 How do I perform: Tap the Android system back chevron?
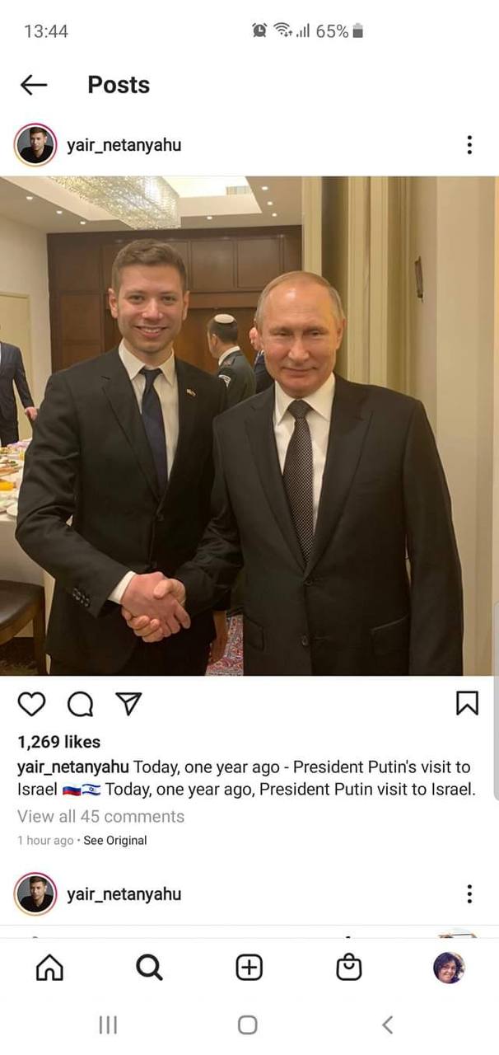click(x=388, y=1025)
